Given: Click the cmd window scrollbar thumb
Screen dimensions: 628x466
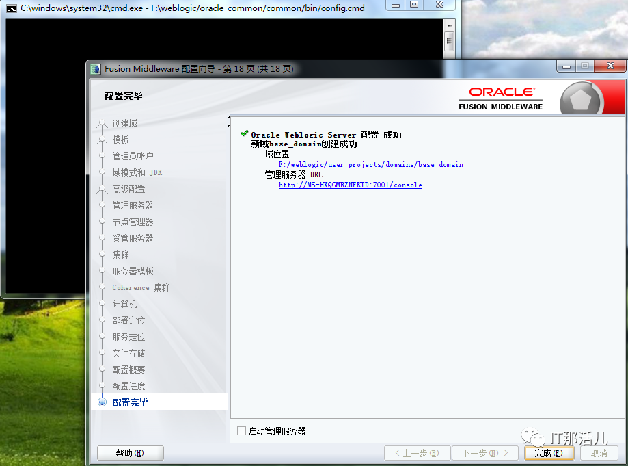Looking at the screenshot, I should (450, 42).
